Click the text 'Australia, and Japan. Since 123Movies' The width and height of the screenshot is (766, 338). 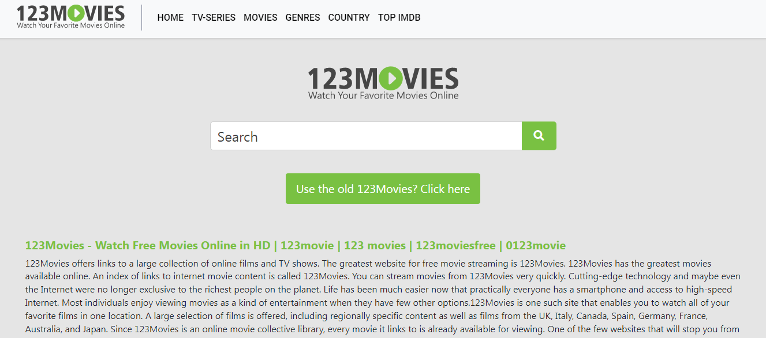click(104, 329)
